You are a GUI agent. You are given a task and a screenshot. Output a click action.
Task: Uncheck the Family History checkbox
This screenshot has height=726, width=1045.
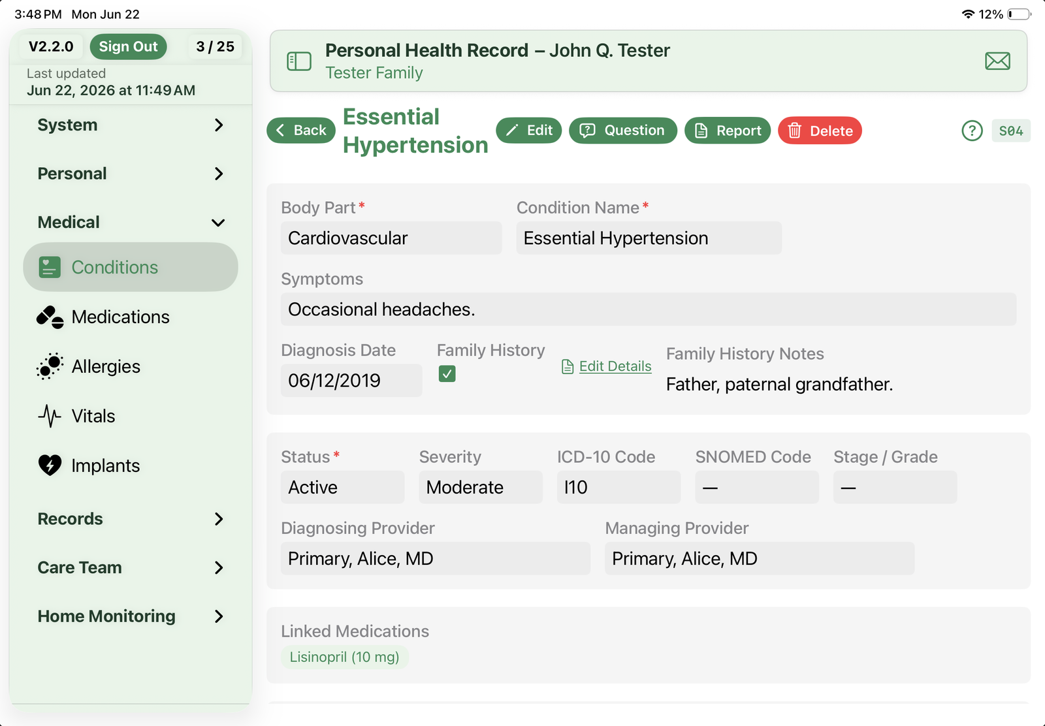coord(447,374)
